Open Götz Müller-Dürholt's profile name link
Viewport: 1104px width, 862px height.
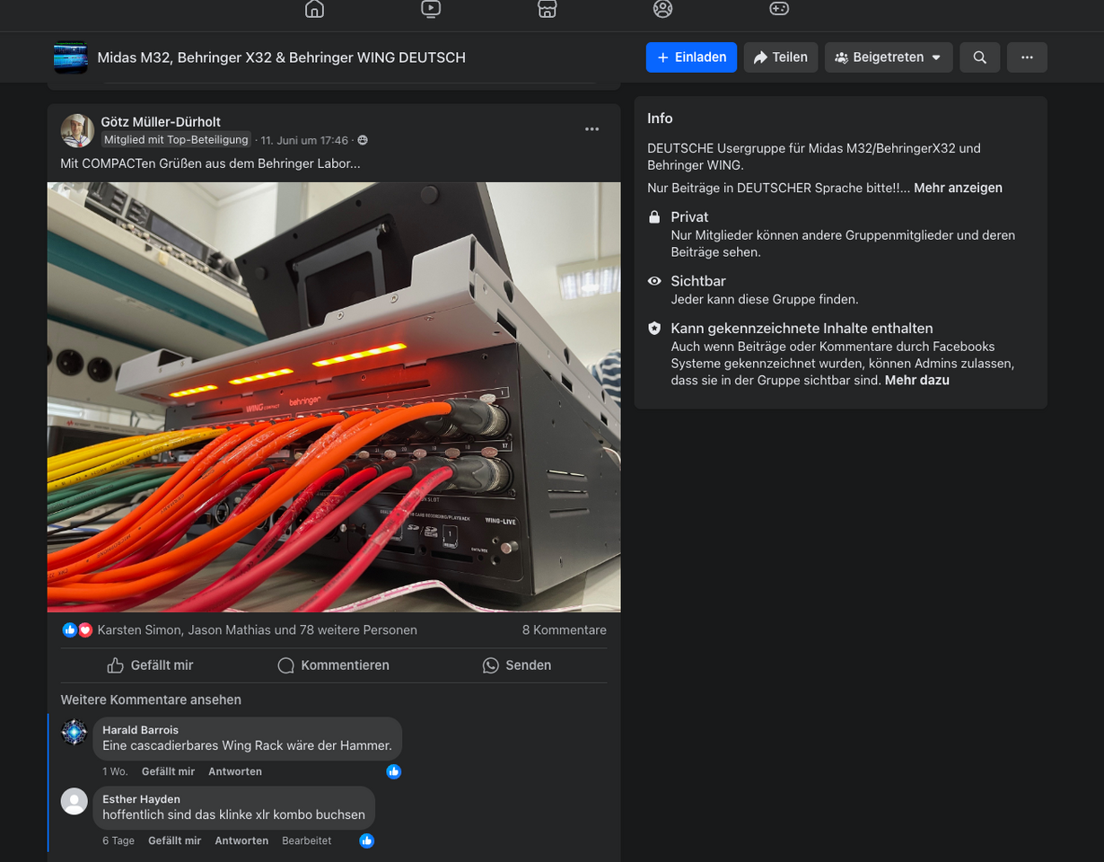coord(161,122)
